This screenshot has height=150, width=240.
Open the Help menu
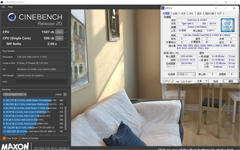pos(10,7)
